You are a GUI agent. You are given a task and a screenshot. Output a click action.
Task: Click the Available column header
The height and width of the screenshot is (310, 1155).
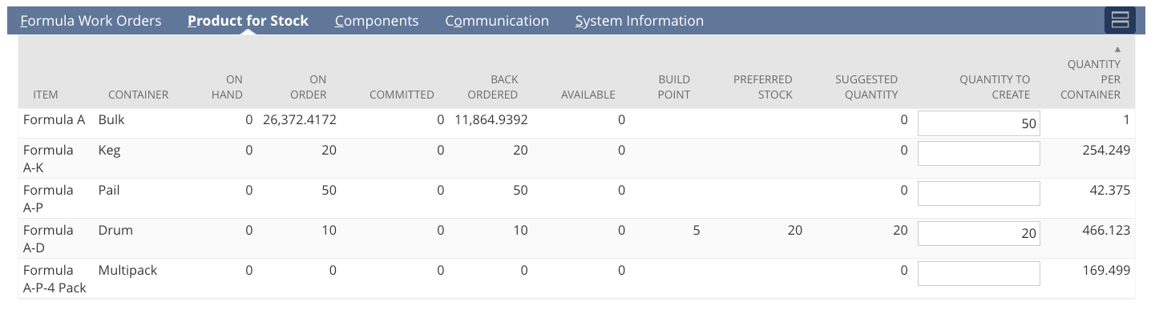pos(588,95)
